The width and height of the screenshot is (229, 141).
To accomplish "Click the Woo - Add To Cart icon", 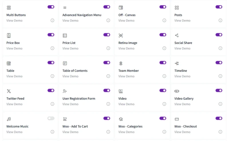I will (x=65, y=119).
